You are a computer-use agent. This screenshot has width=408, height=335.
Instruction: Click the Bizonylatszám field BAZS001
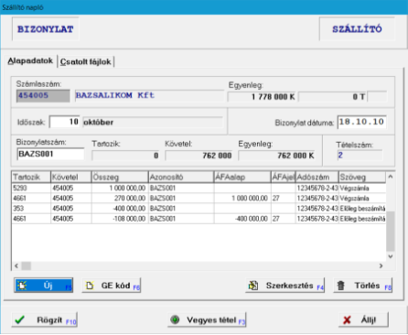[x=50, y=154]
